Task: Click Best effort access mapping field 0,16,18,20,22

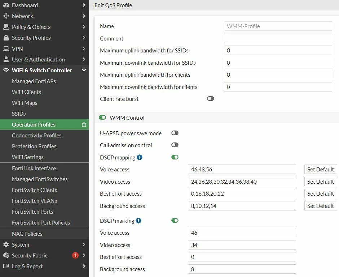Action: click(x=242, y=193)
